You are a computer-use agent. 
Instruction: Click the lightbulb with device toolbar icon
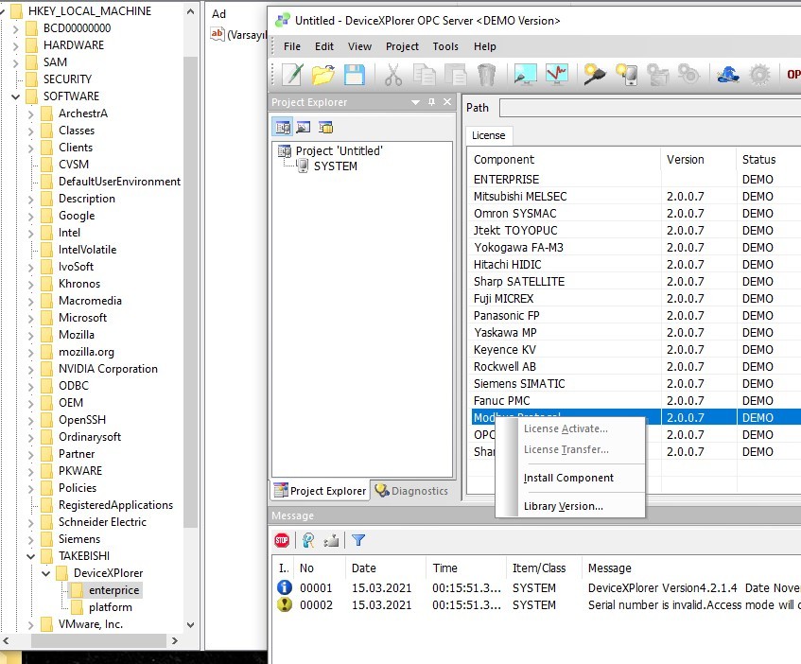point(626,75)
